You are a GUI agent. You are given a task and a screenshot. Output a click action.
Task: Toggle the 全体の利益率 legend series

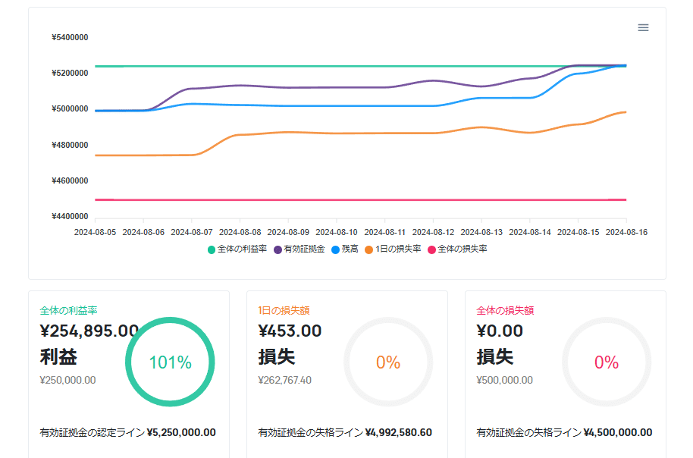[237, 249]
